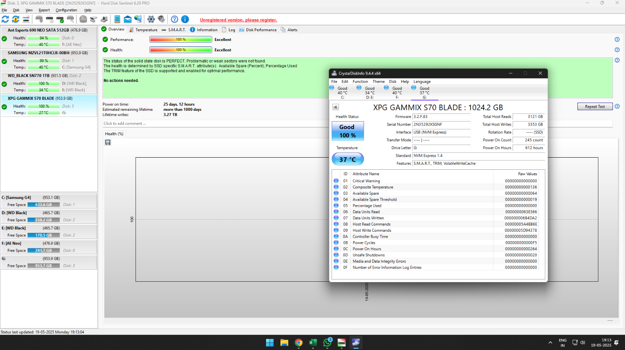This screenshot has height=350, width=625.
Task: Open Language menu in CrystalDiskInfo
Action: click(x=422, y=82)
